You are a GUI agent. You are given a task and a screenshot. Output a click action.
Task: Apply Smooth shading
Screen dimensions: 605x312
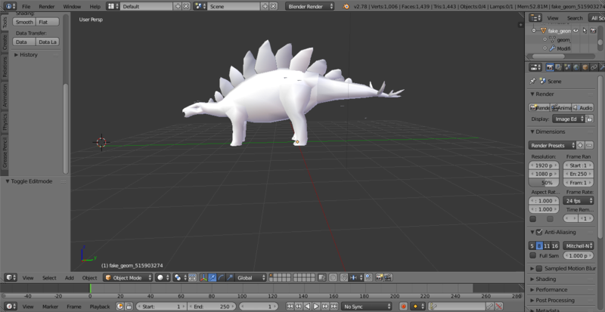pos(24,22)
